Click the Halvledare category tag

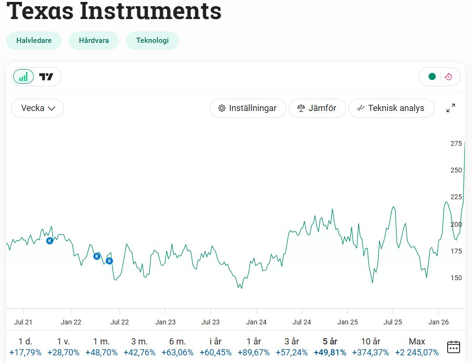pyautogui.click(x=34, y=40)
